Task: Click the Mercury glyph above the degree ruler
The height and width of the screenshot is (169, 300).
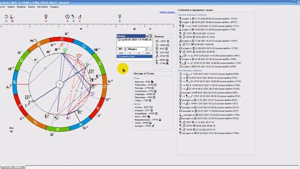Action: pyautogui.click(x=120, y=16)
